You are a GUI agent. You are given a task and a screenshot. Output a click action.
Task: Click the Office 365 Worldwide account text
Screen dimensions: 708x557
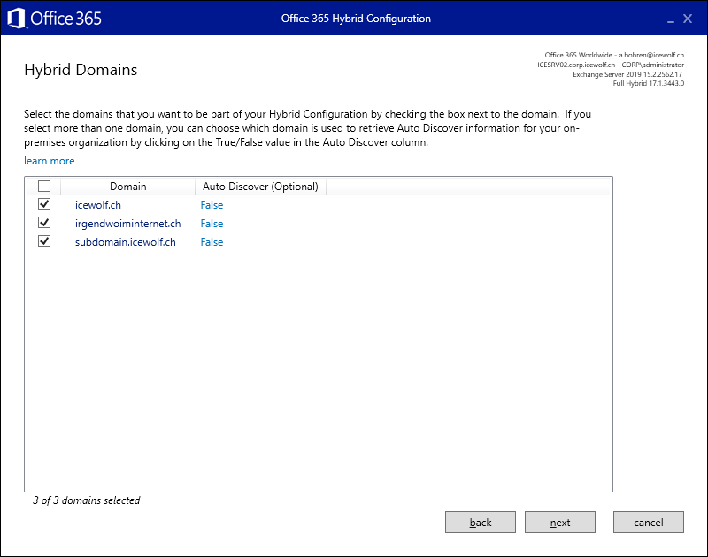click(x=614, y=55)
